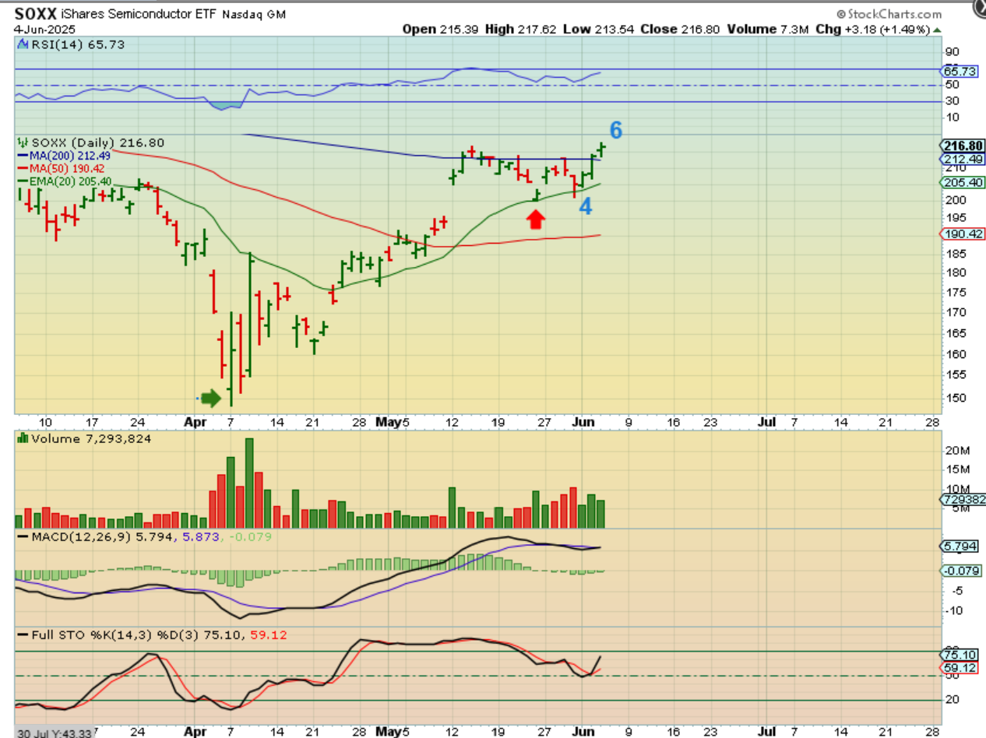Click the -0.079 tag on the MACD axis

tap(961, 571)
